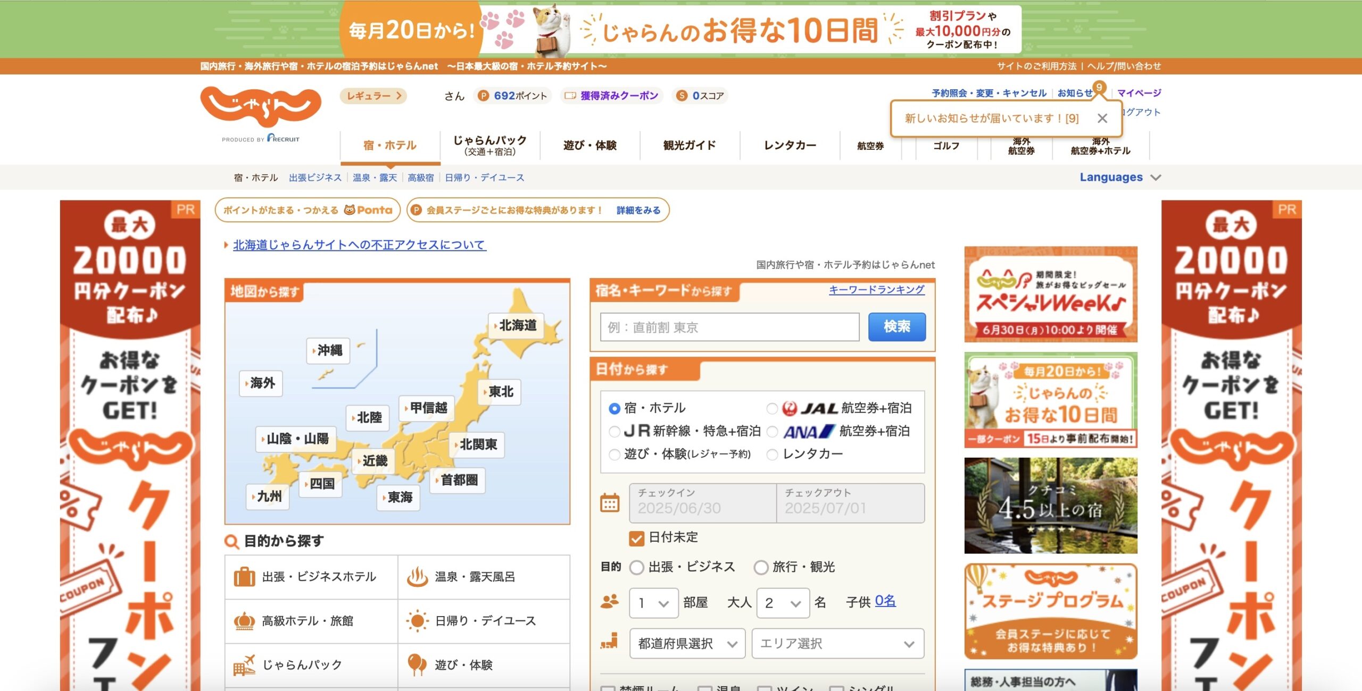Open the レンタカー tab

pyautogui.click(x=790, y=145)
